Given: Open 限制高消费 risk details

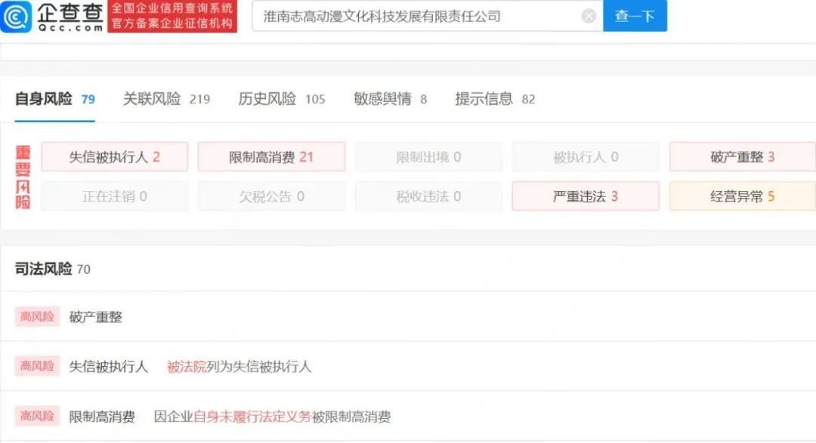Looking at the screenshot, I should tap(270, 157).
